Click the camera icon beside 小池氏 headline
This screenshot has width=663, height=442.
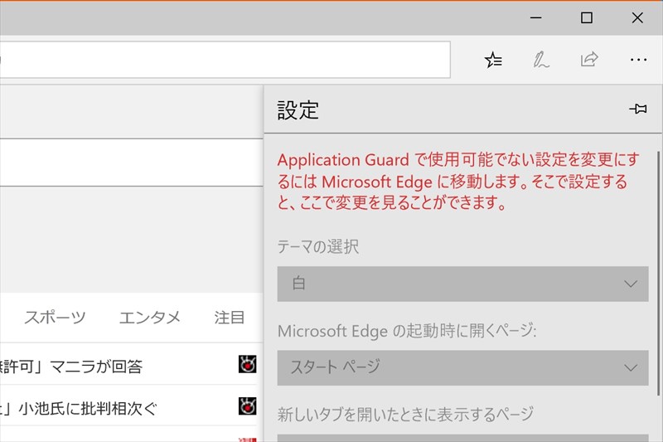247,406
